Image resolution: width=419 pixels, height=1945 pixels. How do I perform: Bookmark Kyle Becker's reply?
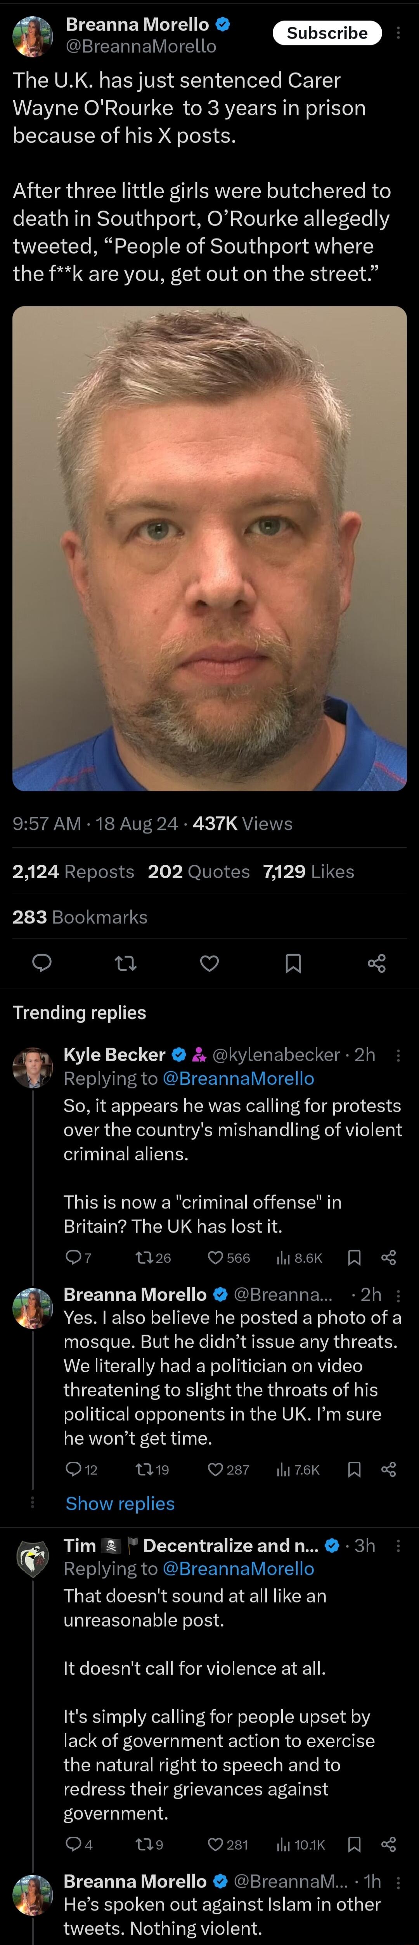click(x=353, y=1257)
